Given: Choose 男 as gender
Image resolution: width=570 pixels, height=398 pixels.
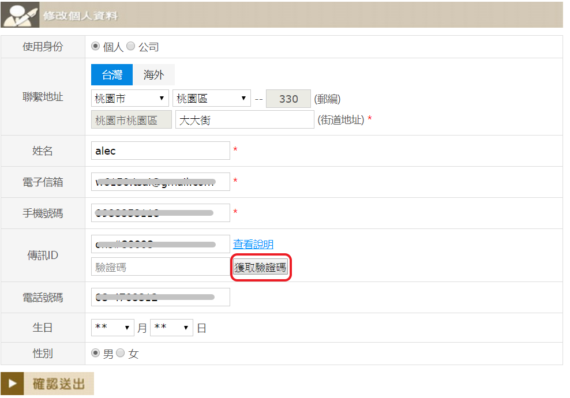Looking at the screenshot, I should tap(96, 354).
